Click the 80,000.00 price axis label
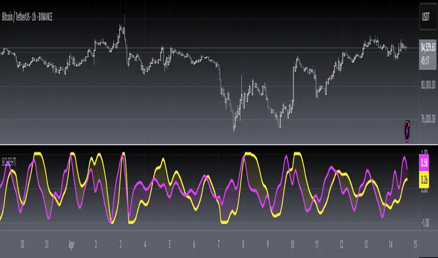The width and height of the screenshot is (438, 258). coord(428,85)
